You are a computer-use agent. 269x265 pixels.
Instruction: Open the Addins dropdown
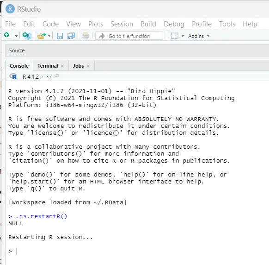pyautogui.click(x=199, y=36)
